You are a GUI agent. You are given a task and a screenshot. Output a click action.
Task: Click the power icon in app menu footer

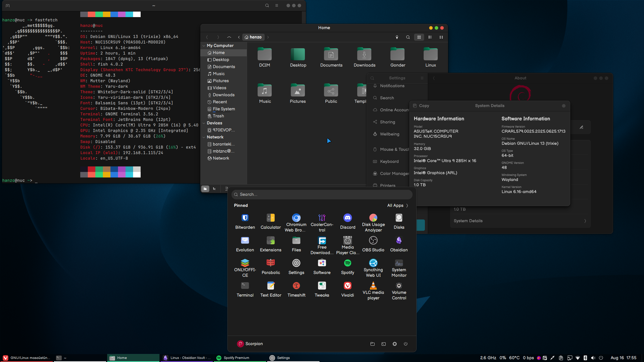(406, 344)
